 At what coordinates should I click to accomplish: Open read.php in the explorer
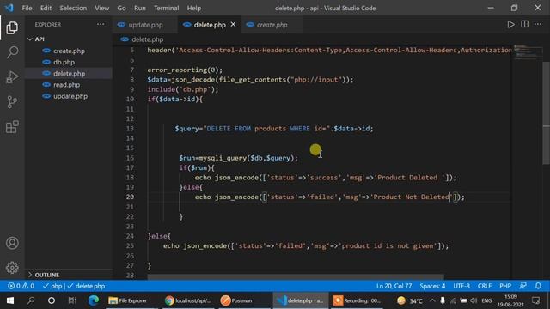[x=67, y=85]
